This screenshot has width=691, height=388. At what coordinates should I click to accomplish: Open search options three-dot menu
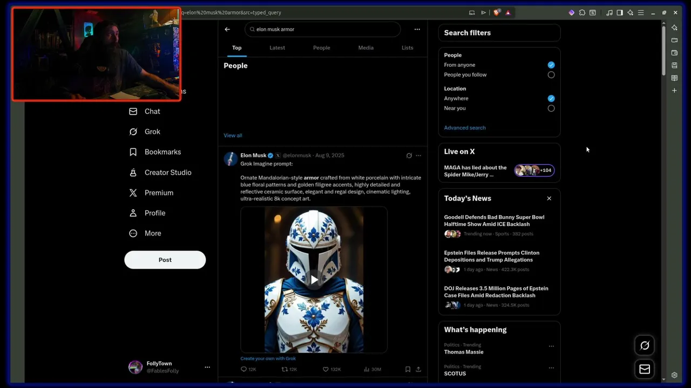(417, 29)
